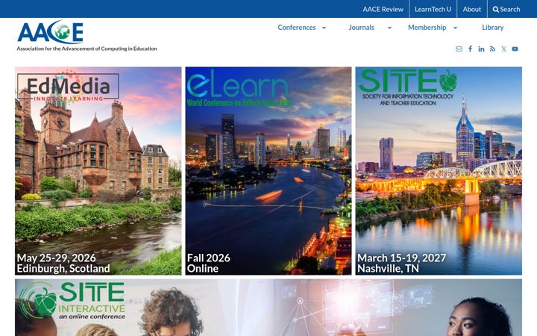Image resolution: width=537 pixels, height=336 pixels.
Task: Open the YouTube channel icon
Action: point(515,49)
